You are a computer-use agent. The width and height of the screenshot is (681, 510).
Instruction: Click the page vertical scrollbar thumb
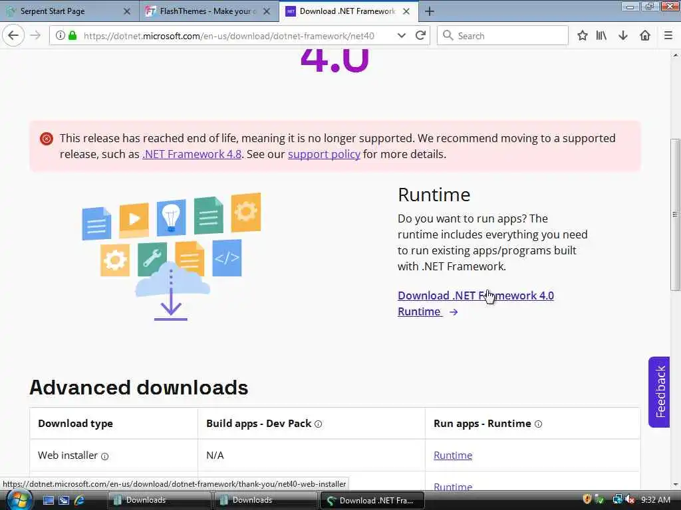675,214
